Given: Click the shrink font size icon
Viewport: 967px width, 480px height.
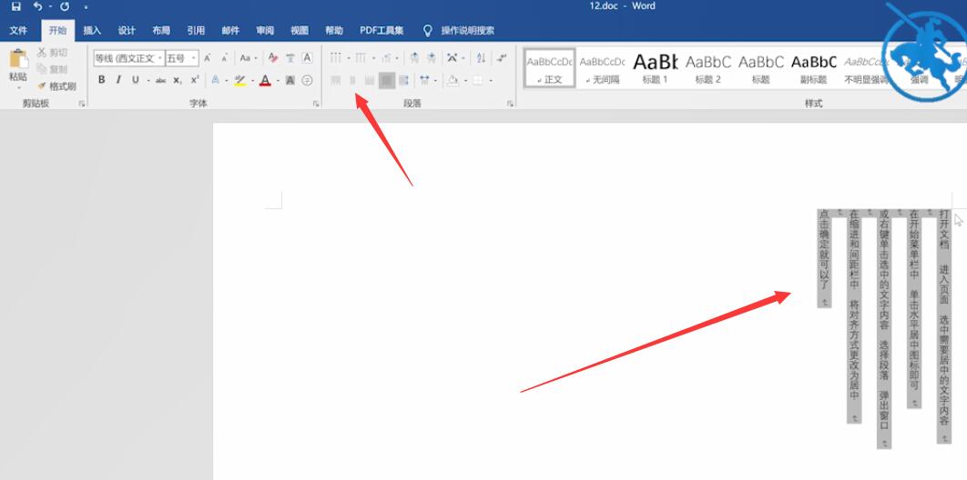Looking at the screenshot, I should (225, 58).
